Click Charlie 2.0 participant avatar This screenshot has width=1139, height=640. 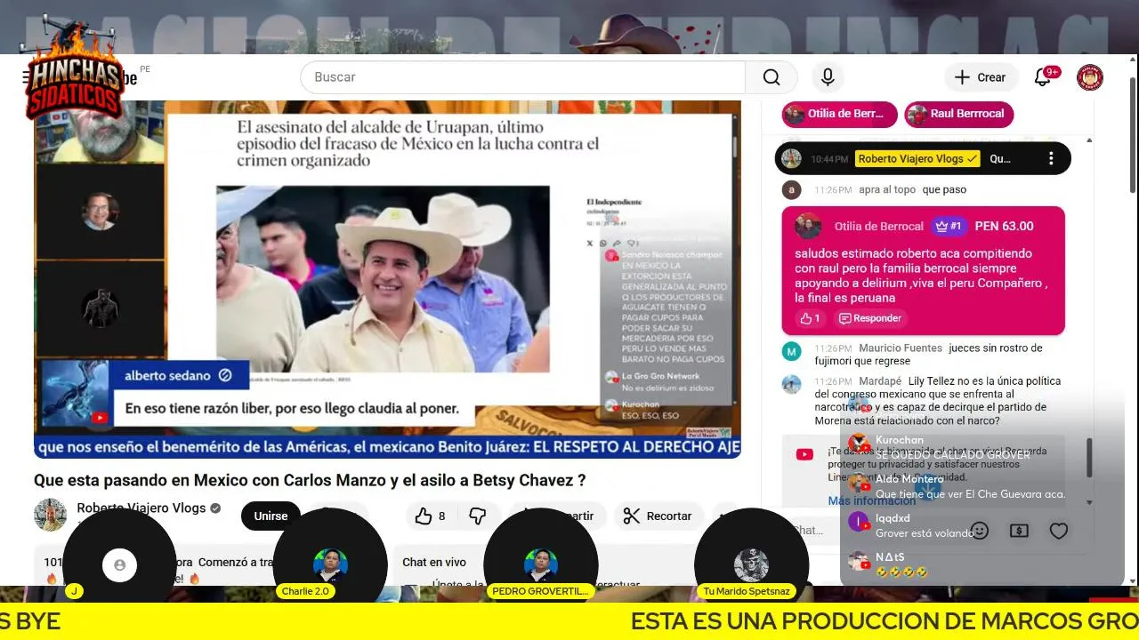pyautogui.click(x=330, y=564)
